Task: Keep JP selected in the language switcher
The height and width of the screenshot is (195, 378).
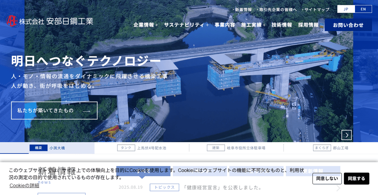Action: [x=346, y=9]
